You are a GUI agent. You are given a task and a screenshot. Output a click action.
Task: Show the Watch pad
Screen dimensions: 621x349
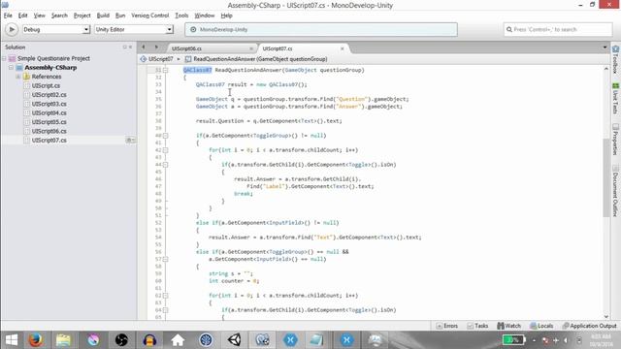(x=508, y=326)
